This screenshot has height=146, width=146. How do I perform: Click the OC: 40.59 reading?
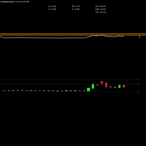(x=100, y=6)
